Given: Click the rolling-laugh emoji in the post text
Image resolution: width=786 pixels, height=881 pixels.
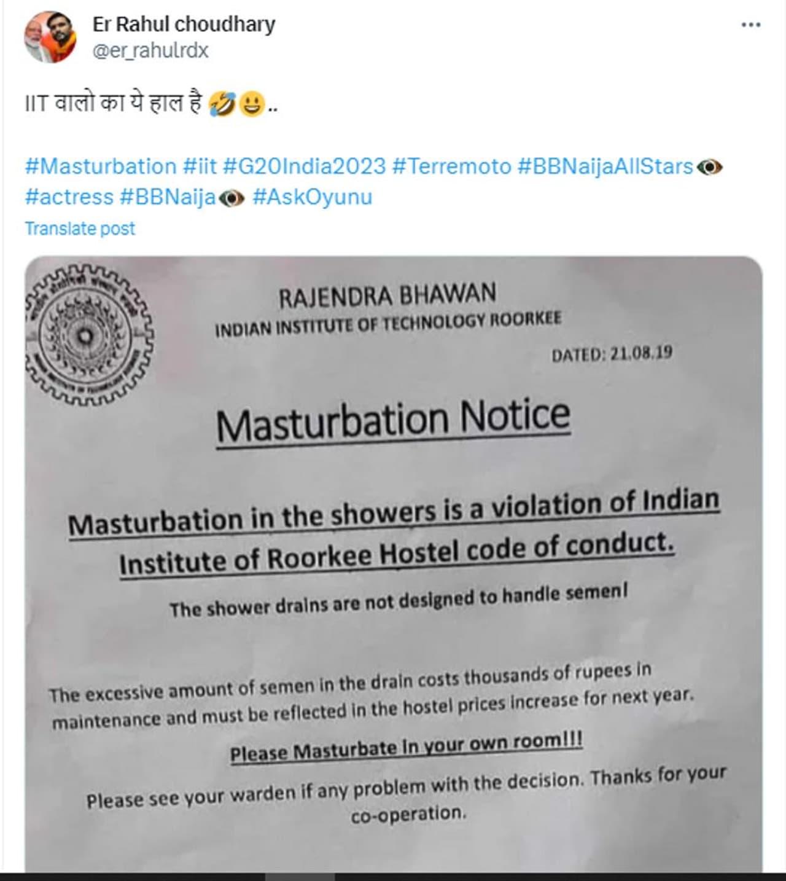Looking at the screenshot, I should [222, 104].
